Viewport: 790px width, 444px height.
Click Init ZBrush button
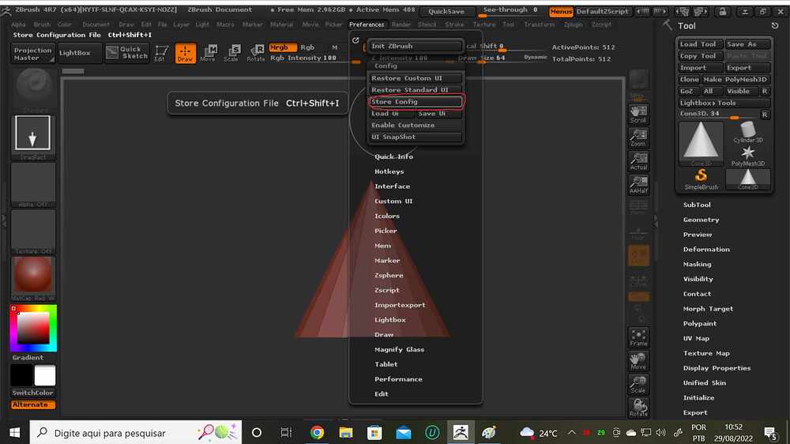[x=415, y=46]
